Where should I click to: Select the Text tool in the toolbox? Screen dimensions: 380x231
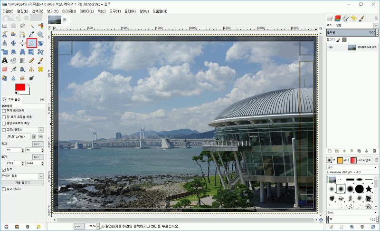[4, 60]
